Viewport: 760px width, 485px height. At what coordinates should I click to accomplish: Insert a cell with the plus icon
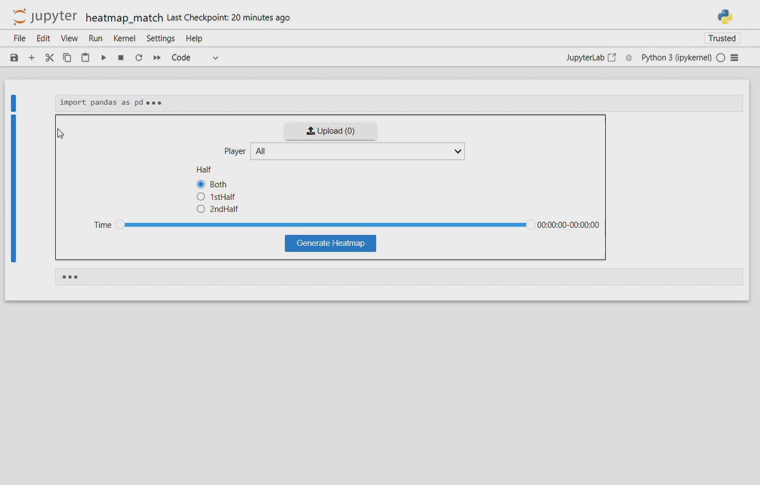(32, 58)
